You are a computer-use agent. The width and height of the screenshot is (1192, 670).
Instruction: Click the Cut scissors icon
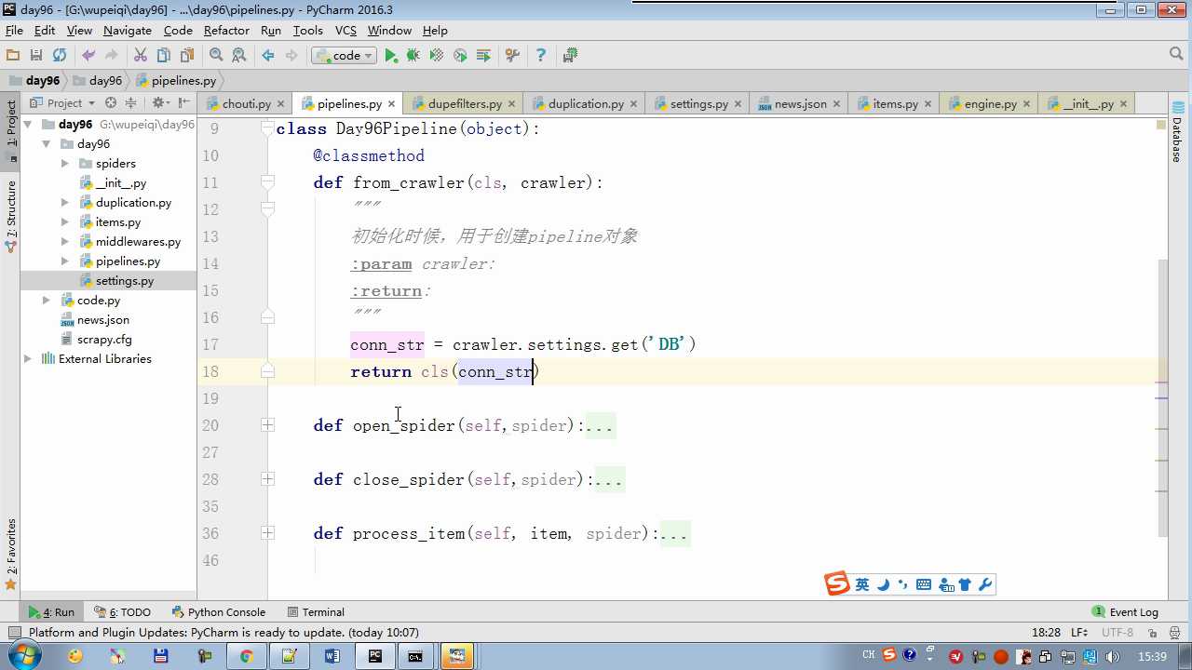[x=141, y=56]
